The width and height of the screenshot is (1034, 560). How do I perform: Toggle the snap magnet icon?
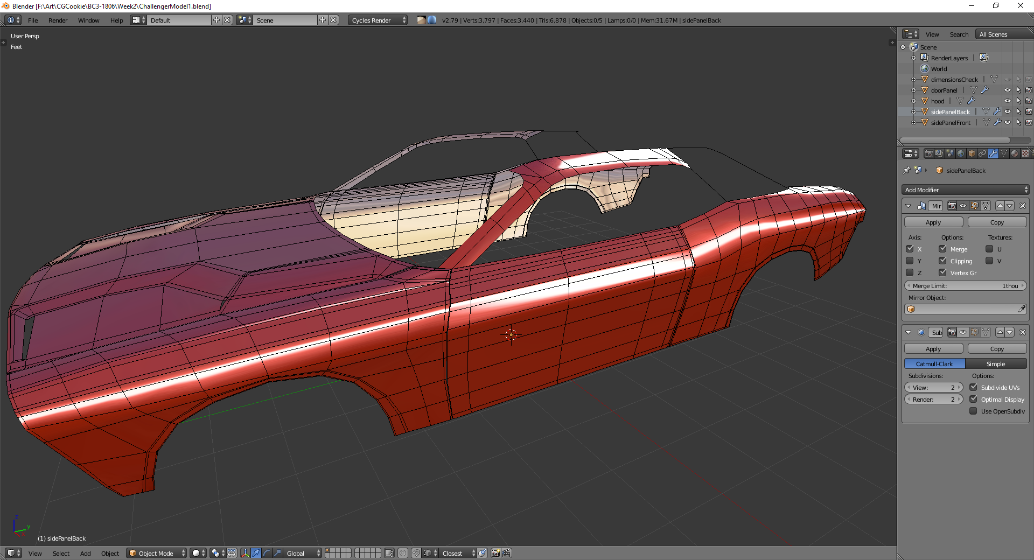tap(416, 553)
